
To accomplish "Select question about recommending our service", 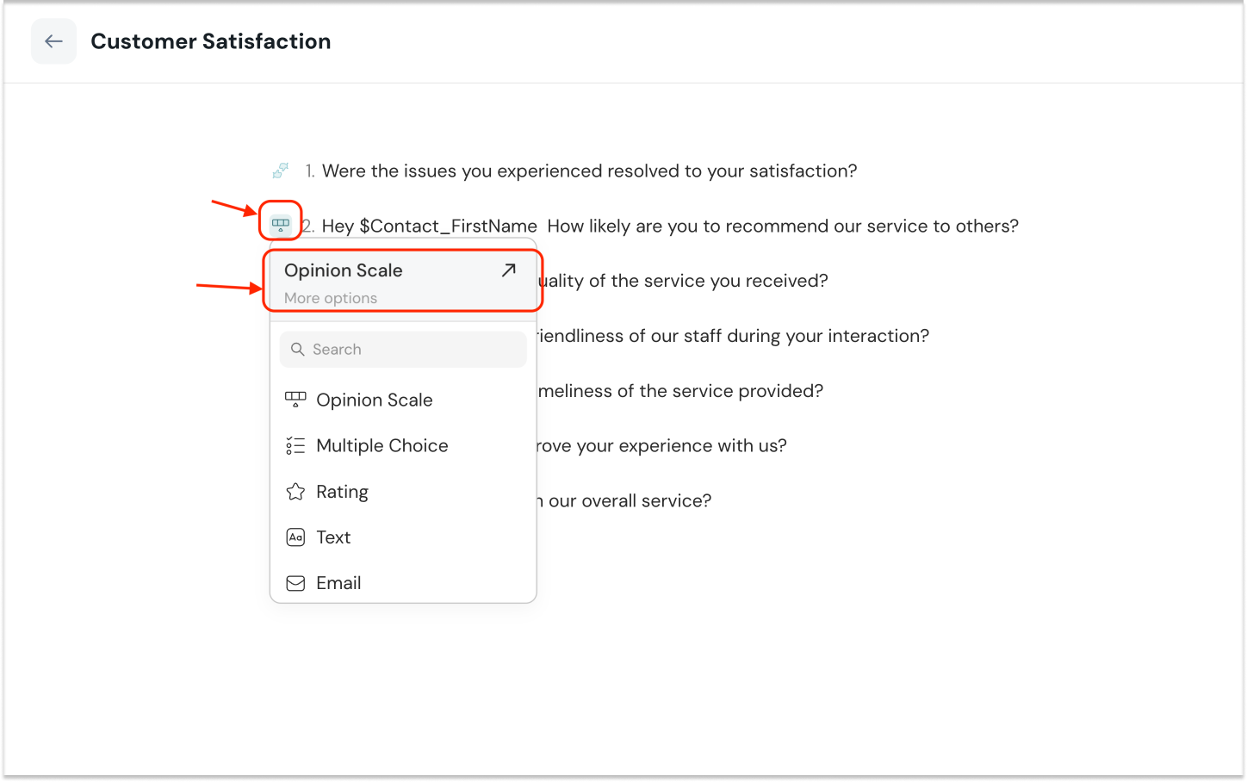I will click(782, 227).
